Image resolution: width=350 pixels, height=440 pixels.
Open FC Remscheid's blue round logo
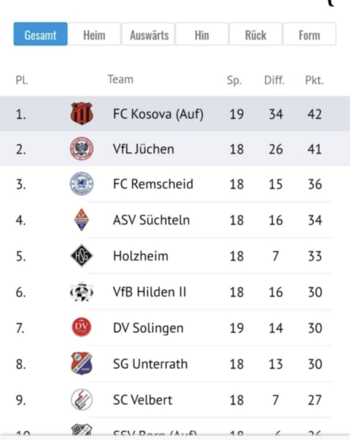(82, 184)
